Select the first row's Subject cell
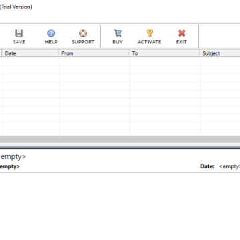The height and width of the screenshot is (240, 240). click(220, 61)
